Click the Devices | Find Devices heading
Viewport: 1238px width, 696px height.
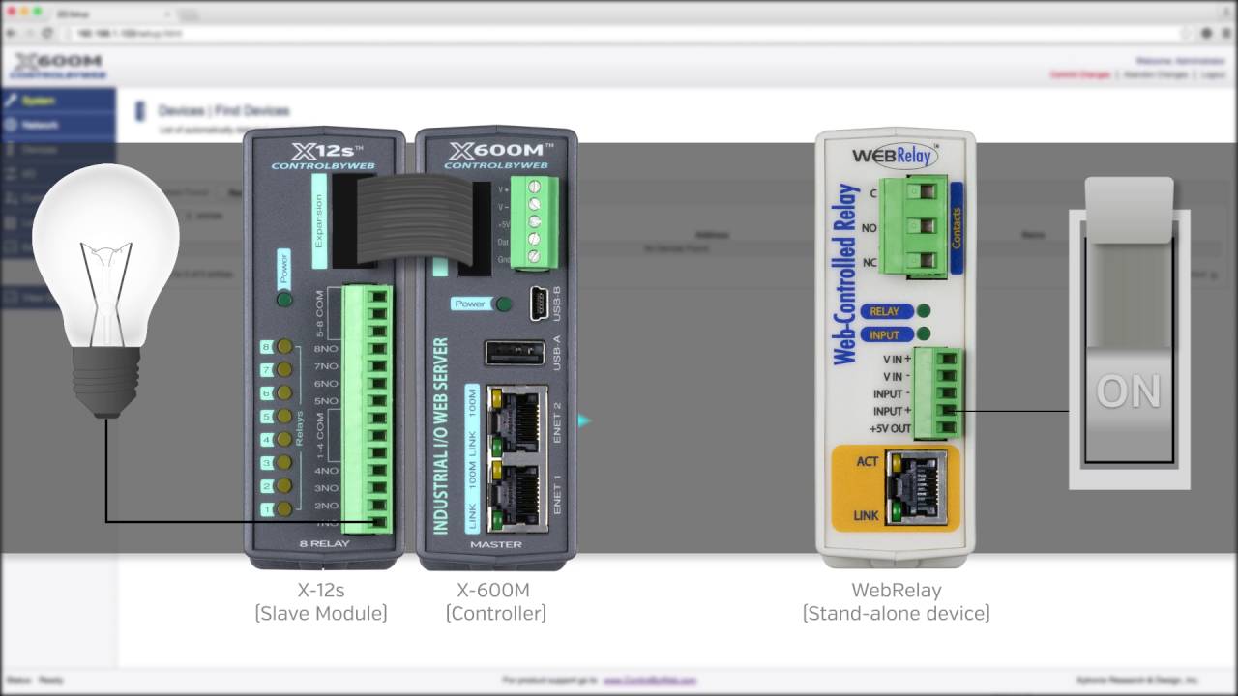pos(223,111)
